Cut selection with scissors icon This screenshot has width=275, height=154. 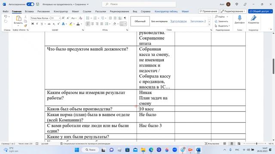[x=25, y=17]
